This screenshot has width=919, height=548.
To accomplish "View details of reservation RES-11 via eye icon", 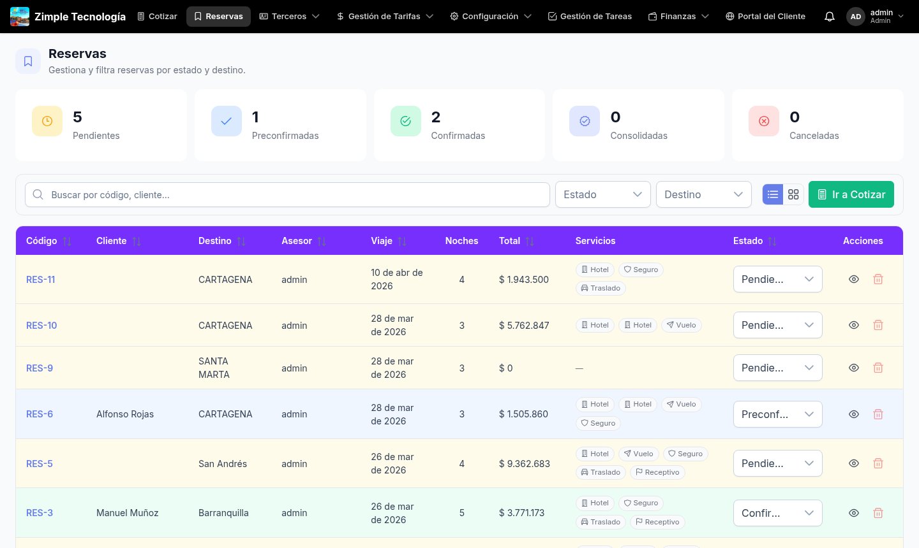I will pyautogui.click(x=853, y=279).
